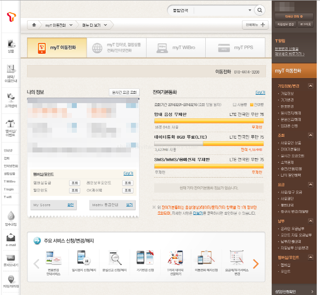Click the 망내 음성 무제한 usage bar
The width and height of the screenshot is (320, 295).
209,121
